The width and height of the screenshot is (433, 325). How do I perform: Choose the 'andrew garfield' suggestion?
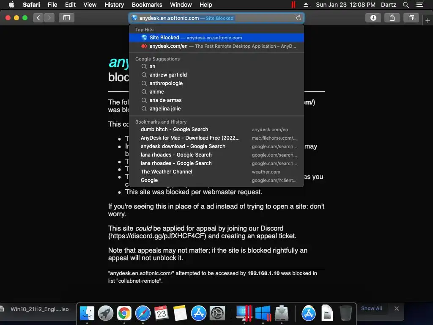[216, 75]
